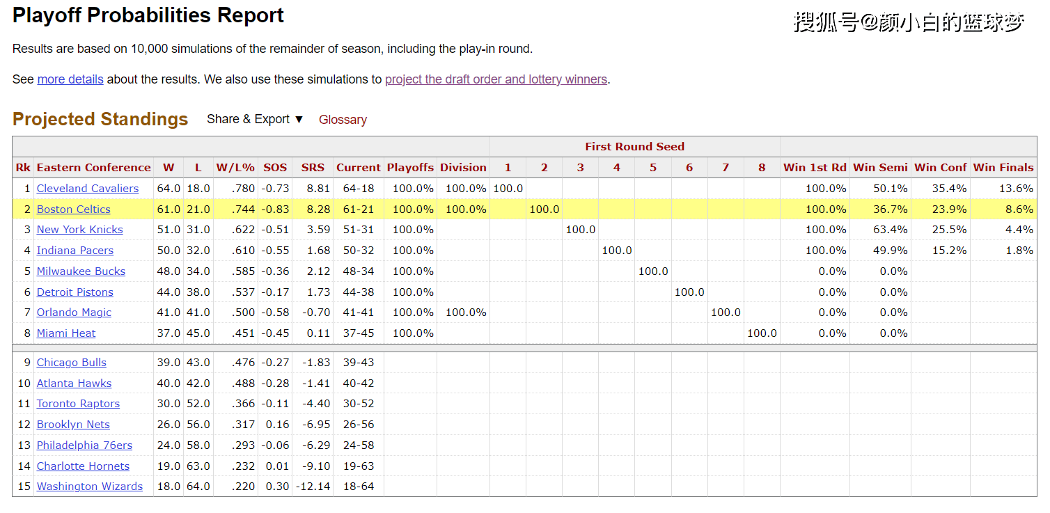Click the Orlando Magic link
This screenshot has height=513, width=1050.
(74, 312)
